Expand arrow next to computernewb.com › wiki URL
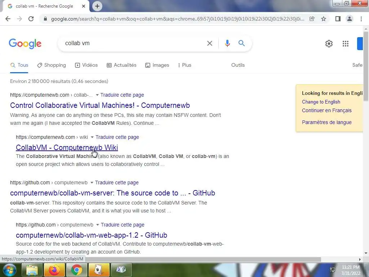This screenshot has width=369, height=277. (92, 137)
